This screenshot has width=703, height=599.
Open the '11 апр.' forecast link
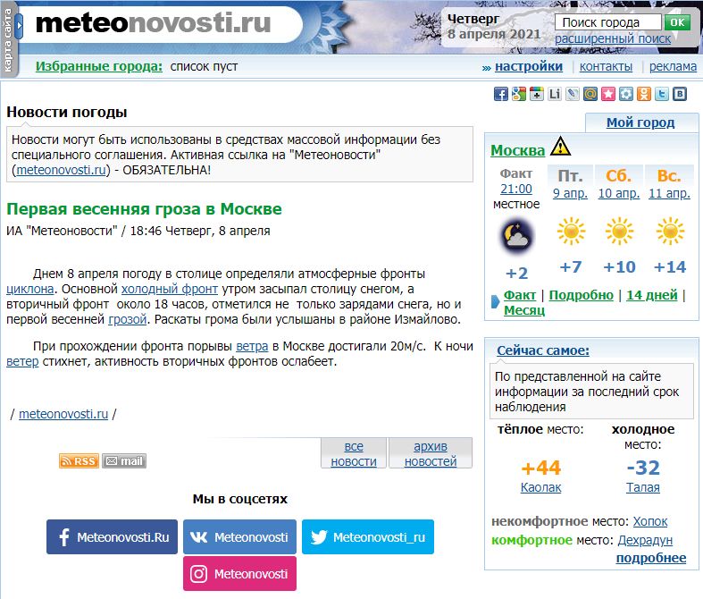669,193
